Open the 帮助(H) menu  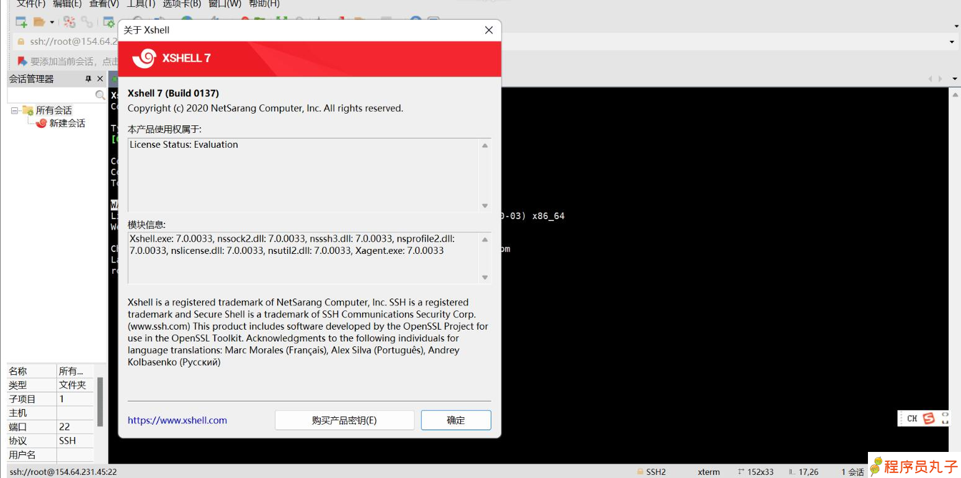[264, 4]
